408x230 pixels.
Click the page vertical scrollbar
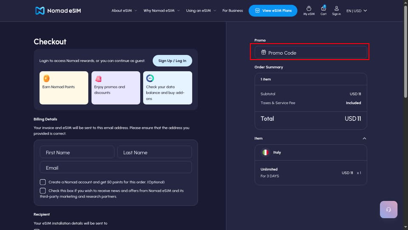pyautogui.click(x=405, y=52)
